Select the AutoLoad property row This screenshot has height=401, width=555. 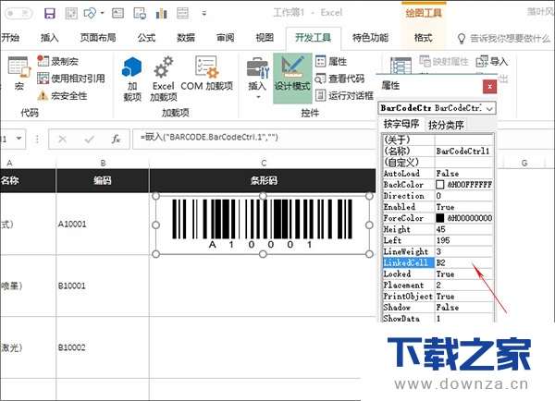point(438,174)
